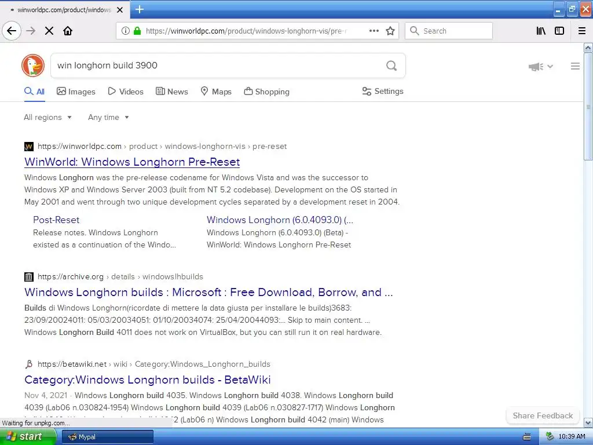
Task: Open the Windows start menu
Action: (28, 436)
